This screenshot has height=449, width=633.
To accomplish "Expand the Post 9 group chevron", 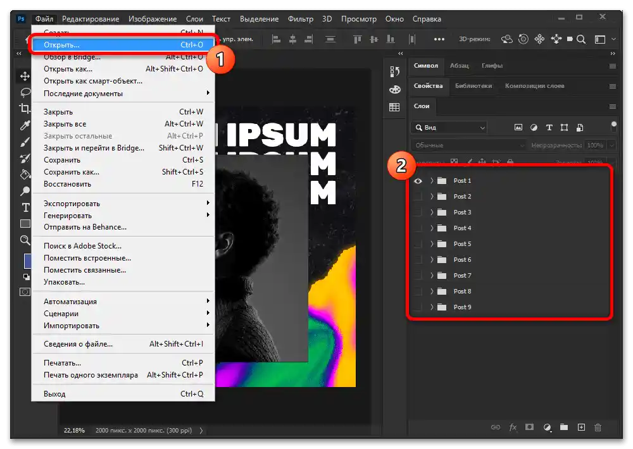I will [x=432, y=307].
